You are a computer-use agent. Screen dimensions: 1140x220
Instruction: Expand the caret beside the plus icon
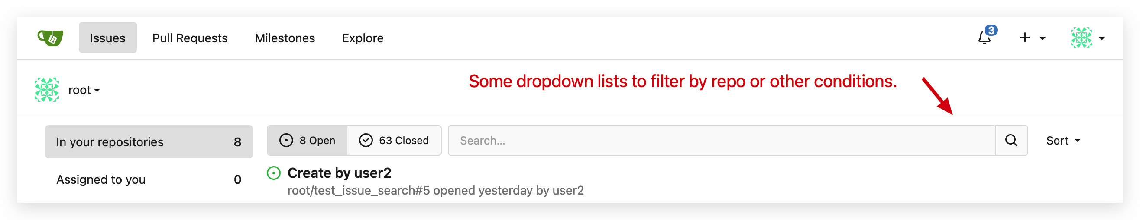click(x=1042, y=38)
